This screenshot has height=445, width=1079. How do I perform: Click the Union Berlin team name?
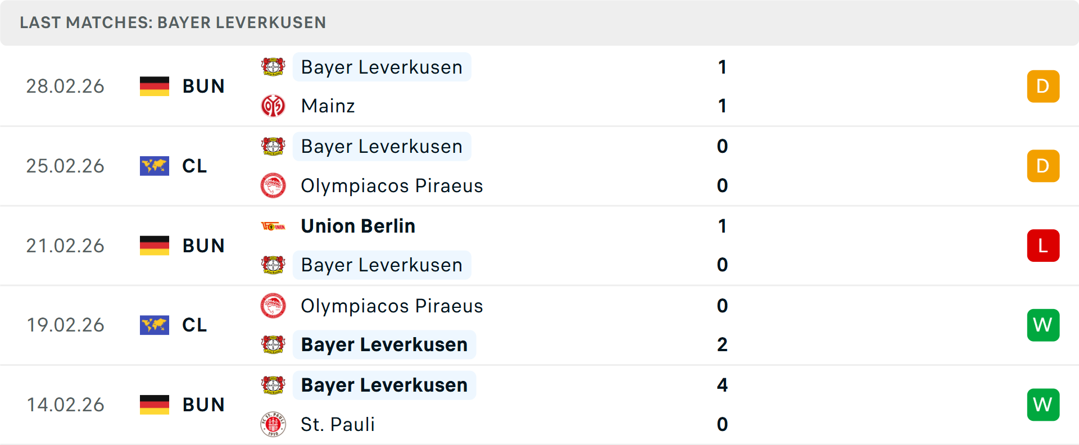[358, 226]
